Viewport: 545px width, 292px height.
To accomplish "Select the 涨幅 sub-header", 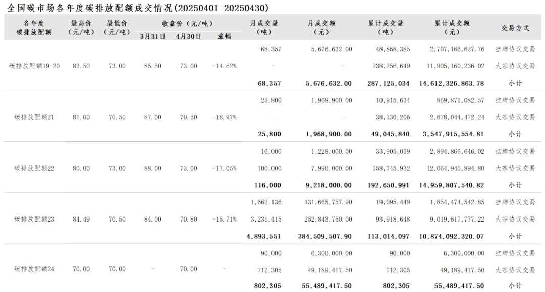I will (x=225, y=36).
